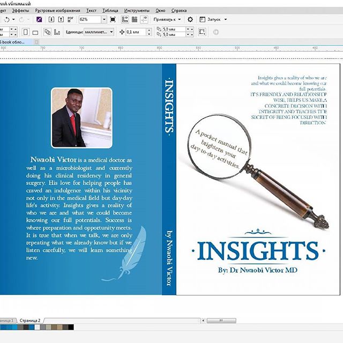Click the Export icon with up arrow

[61, 19]
